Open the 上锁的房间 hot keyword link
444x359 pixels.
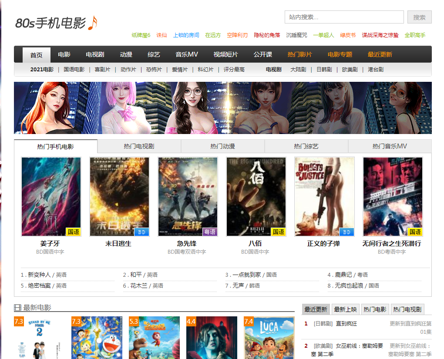coord(186,35)
